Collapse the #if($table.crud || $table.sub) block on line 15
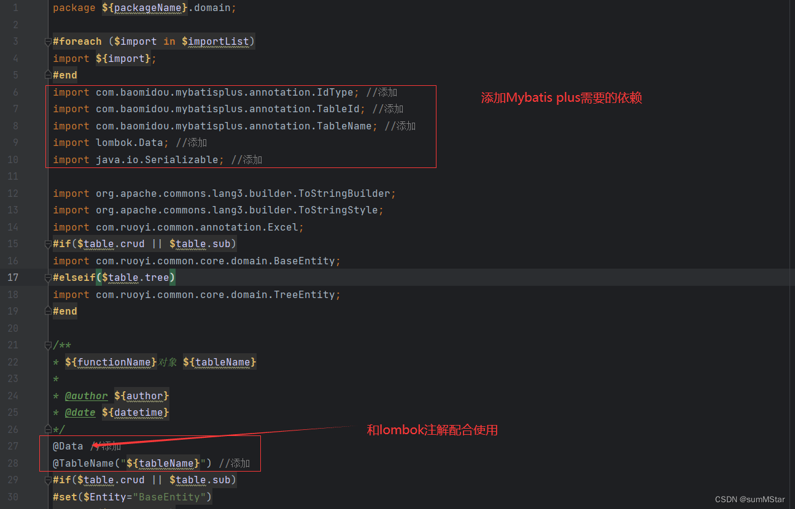The width and height of the screenshot is (795, 509). point(48,244)
